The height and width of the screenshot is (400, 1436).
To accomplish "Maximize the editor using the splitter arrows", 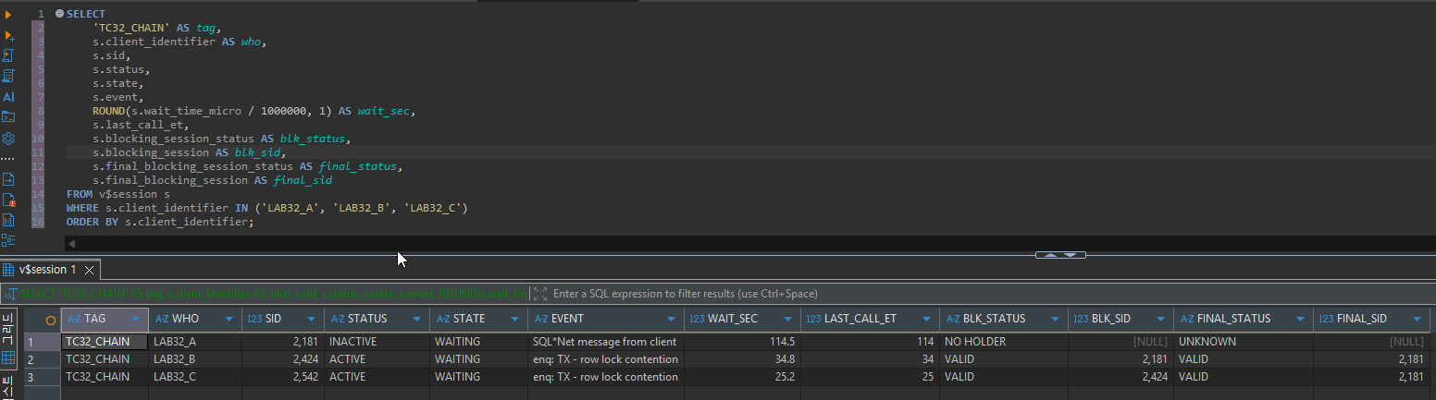I will 1060,254.
